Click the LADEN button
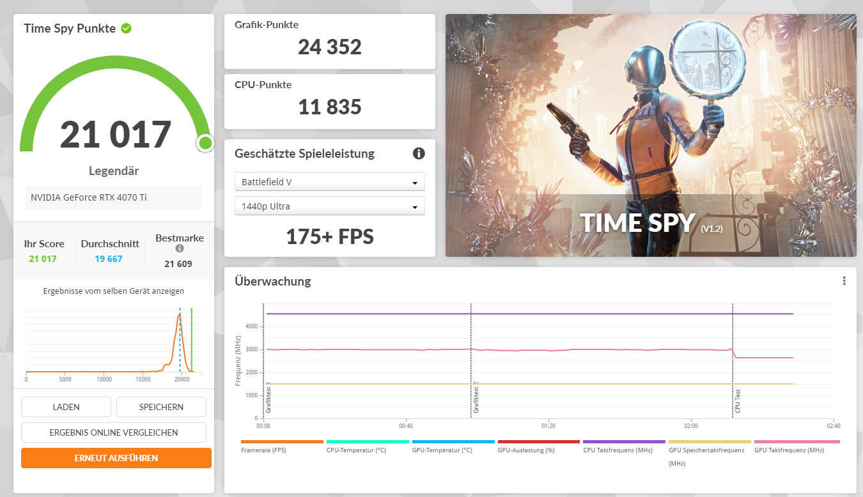This screenshot has width=863, height=497. click(x=66, y=407)
